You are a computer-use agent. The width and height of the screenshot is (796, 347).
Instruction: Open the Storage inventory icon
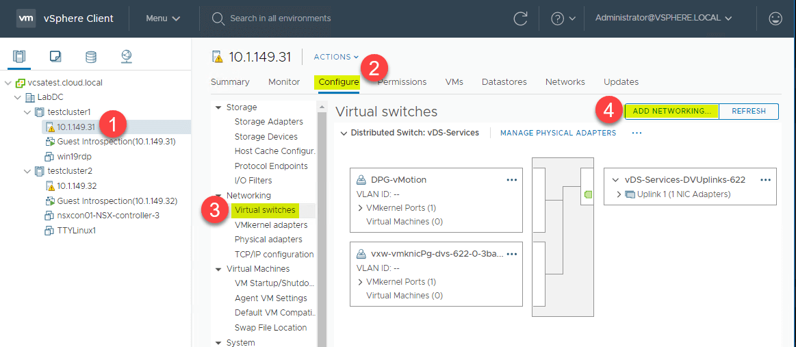click(91, 57)
